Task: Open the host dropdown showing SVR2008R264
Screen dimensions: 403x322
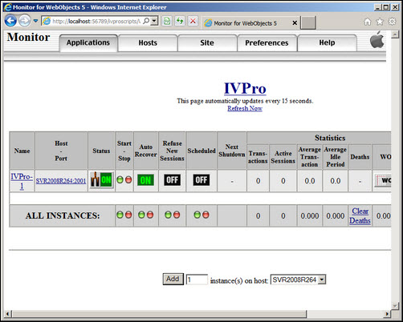Action: [298, 280]
